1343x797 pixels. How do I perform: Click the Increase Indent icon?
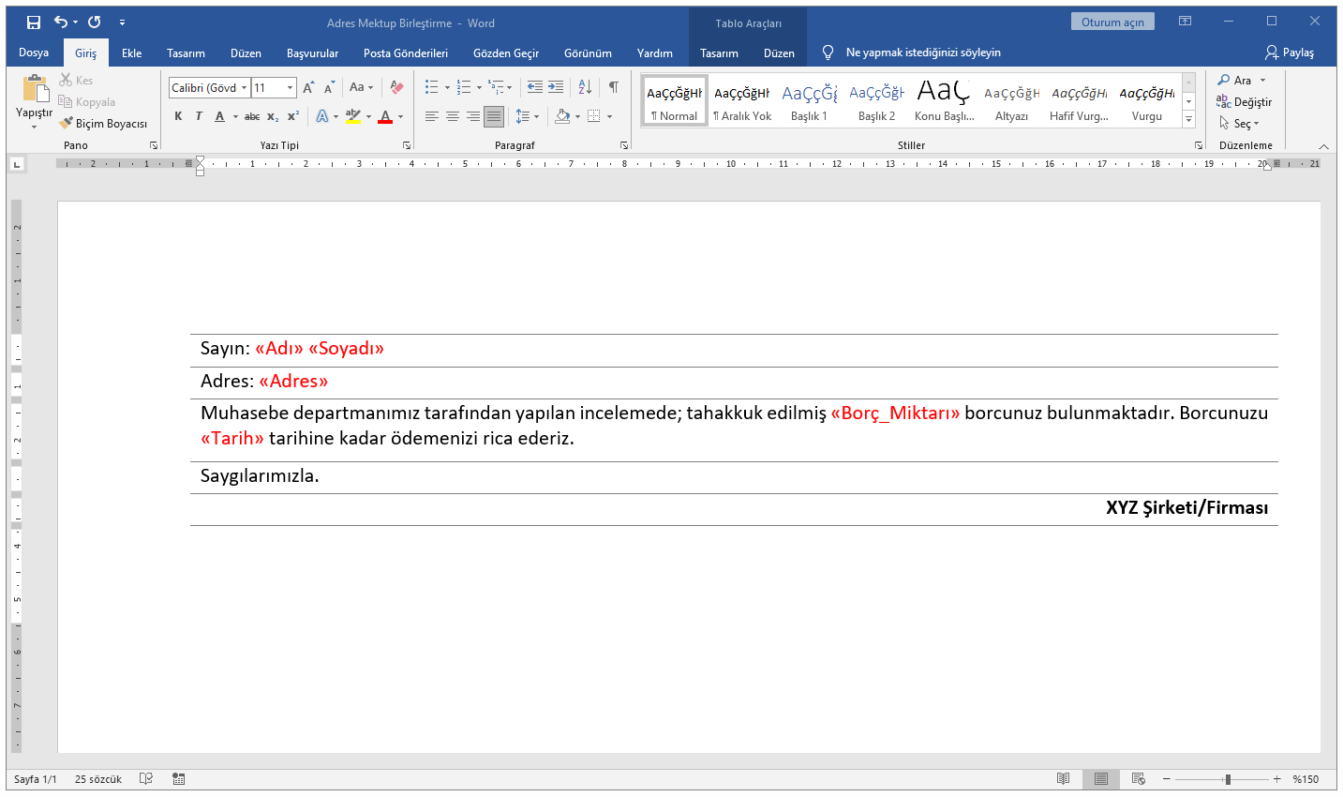point(556,87)
